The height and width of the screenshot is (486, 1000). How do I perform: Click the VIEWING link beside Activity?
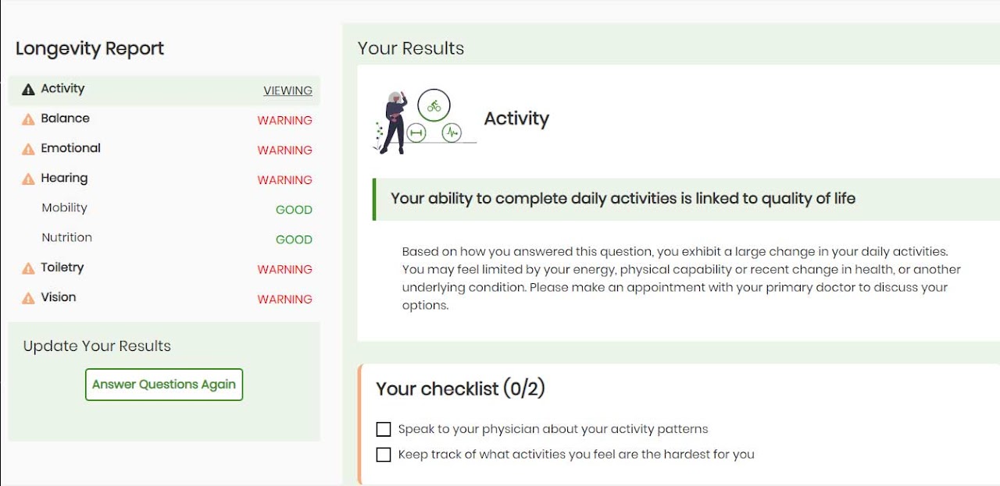(x=287, y=90)
